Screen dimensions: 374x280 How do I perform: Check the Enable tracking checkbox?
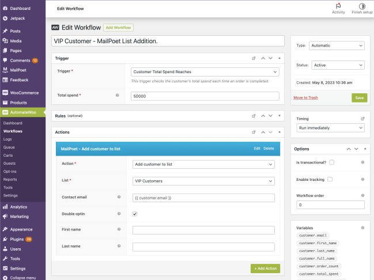(x=330, y=179)
